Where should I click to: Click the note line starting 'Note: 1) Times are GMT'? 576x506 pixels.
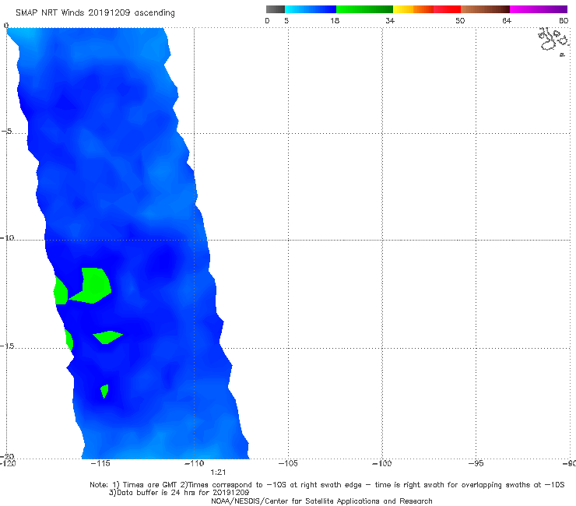tap(327, 485)
